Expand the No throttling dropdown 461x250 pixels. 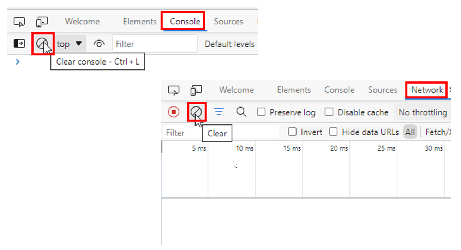click(423, 112)
